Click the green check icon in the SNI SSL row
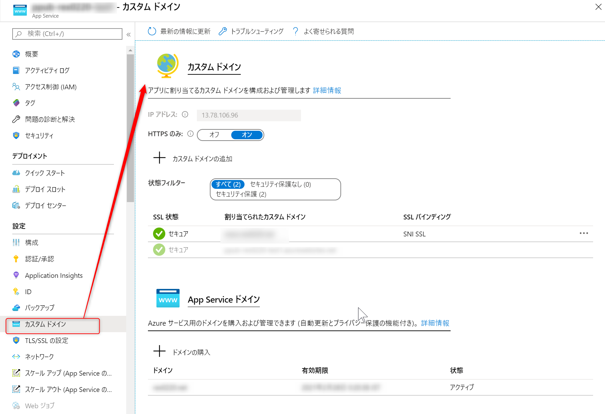Image resolution: width=605 pixels, height=414 pixels. point(159,234)
